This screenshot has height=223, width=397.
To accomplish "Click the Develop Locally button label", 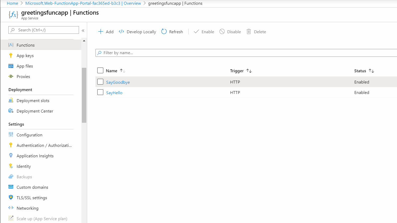I will click(x=141, y=32).
